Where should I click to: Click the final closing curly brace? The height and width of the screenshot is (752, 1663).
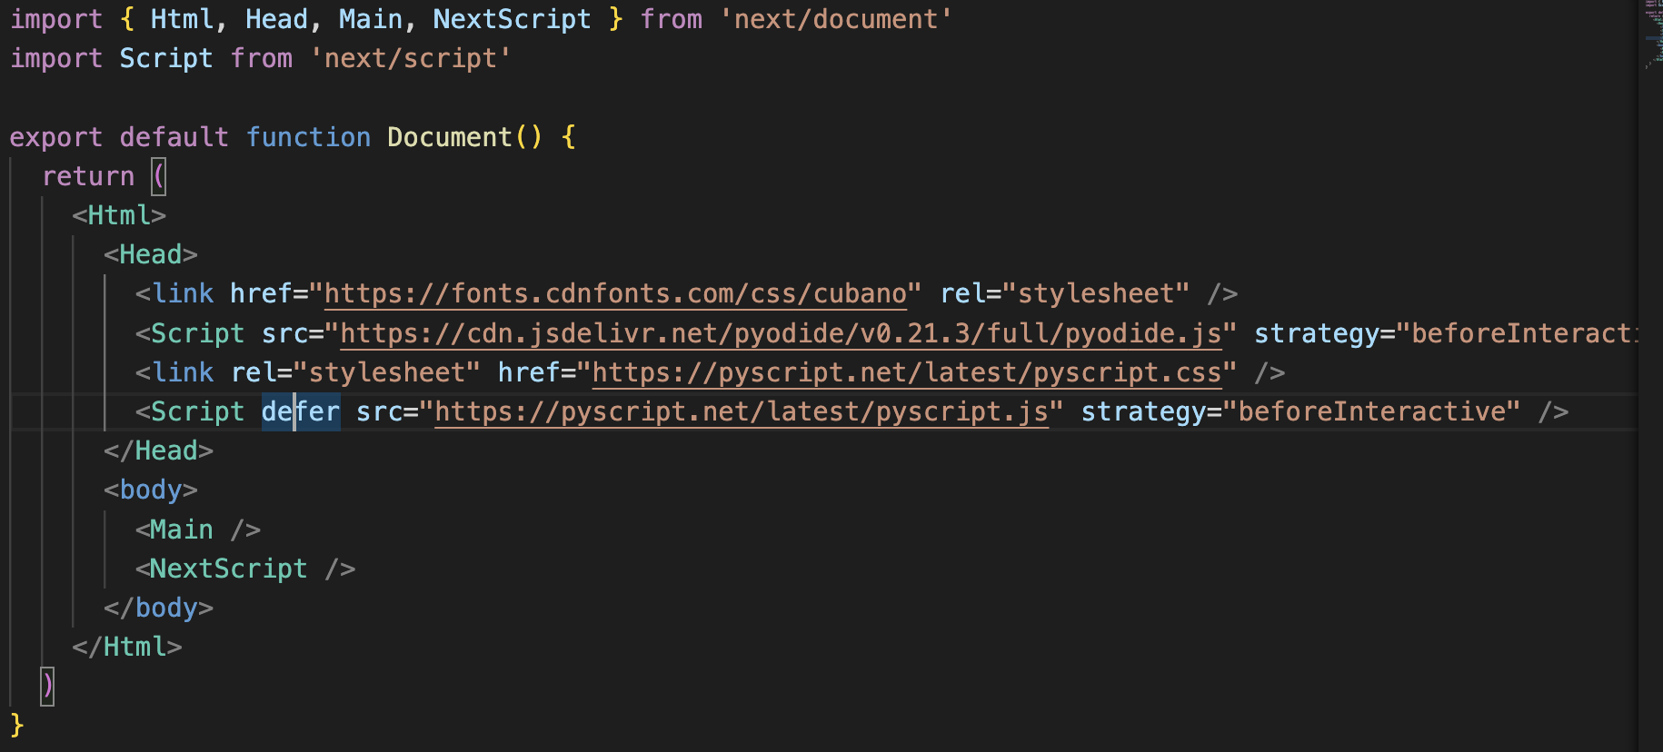tap(16, 726)
